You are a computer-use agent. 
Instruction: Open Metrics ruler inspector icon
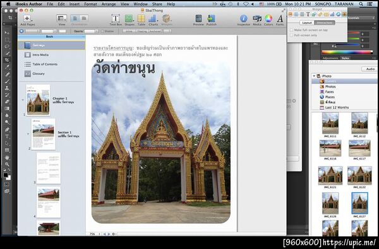[x=320, y=14]
